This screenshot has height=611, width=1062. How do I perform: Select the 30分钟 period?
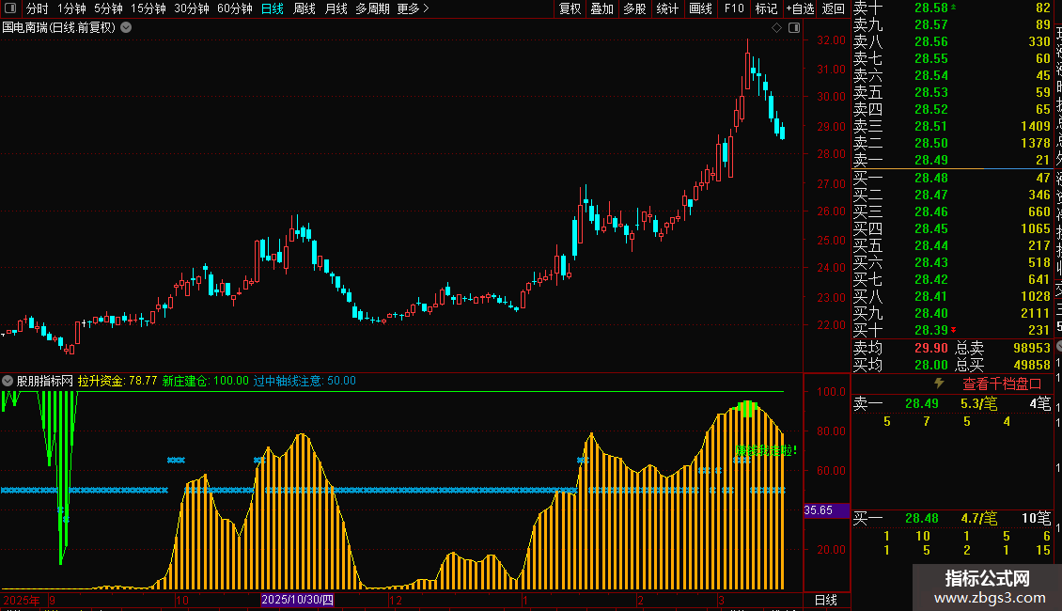click(192, 8)
